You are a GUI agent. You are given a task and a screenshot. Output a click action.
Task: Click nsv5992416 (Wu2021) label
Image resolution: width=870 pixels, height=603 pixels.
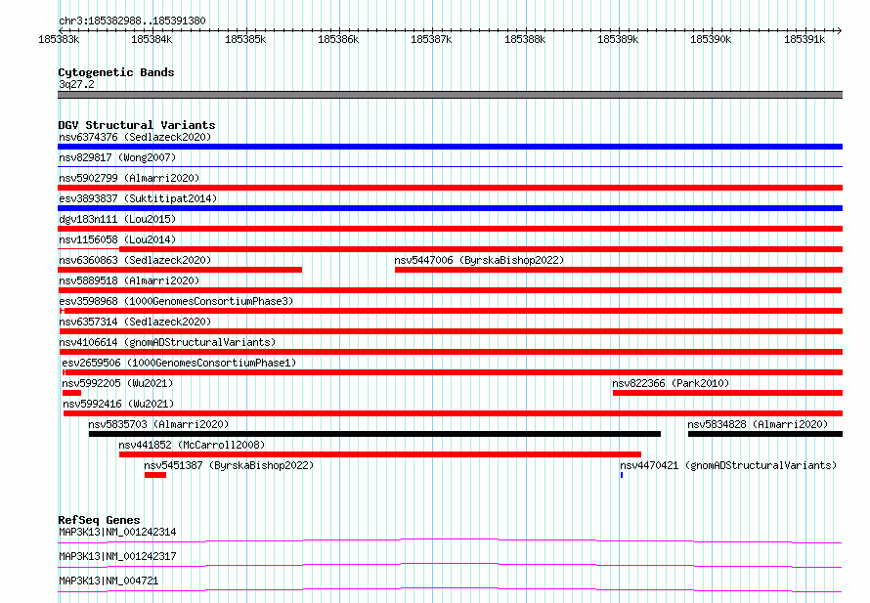118,404
